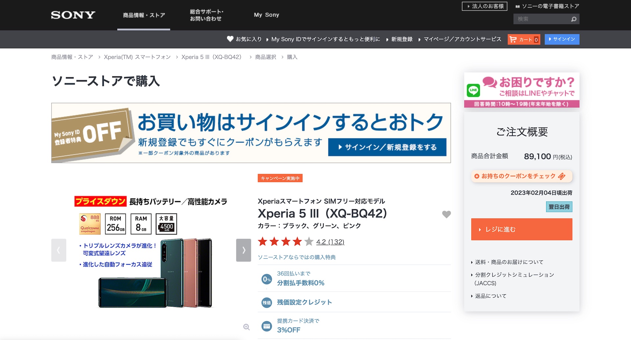631x340 pixels.
Task: Open 返品について link
Action: [491, 296]
